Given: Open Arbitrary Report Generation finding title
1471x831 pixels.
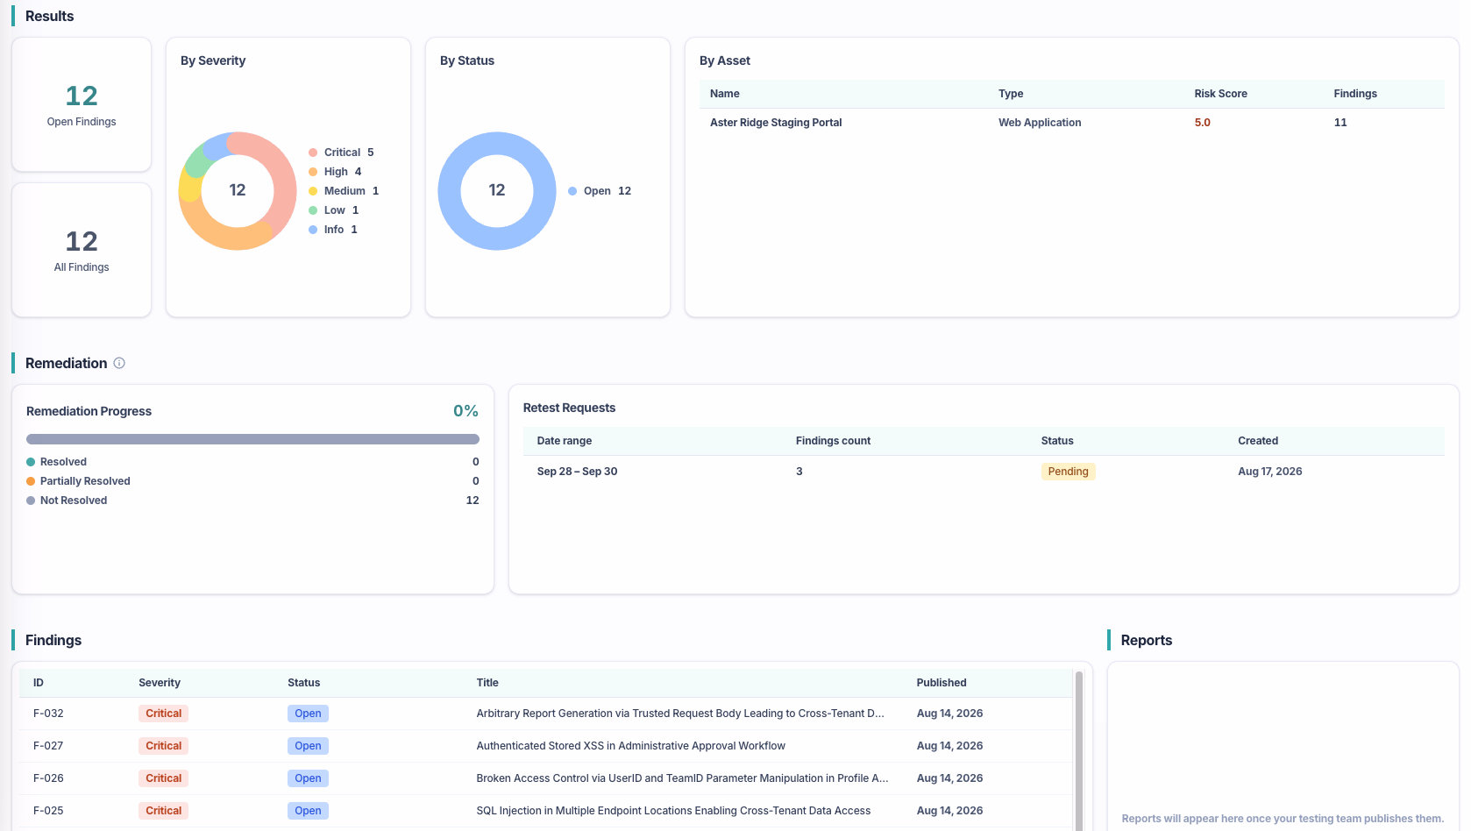Looking at the screenshot, I should (x=680, y=714).
